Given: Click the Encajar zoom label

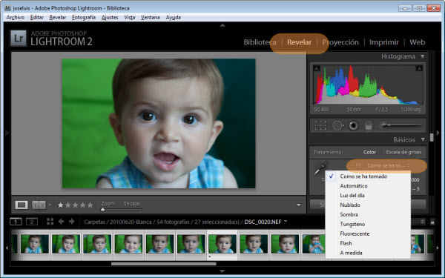Looking at the screenshot, I should pyautogui.click(x=132, y=203).
